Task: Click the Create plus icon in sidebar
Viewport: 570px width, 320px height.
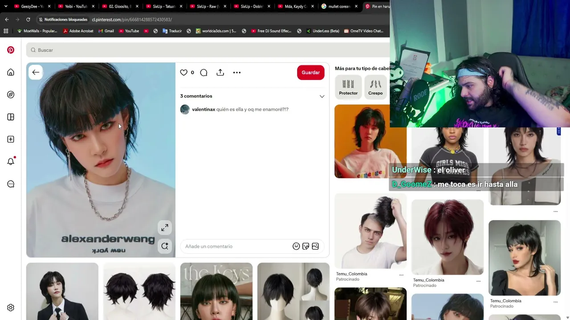Action: 11,139
